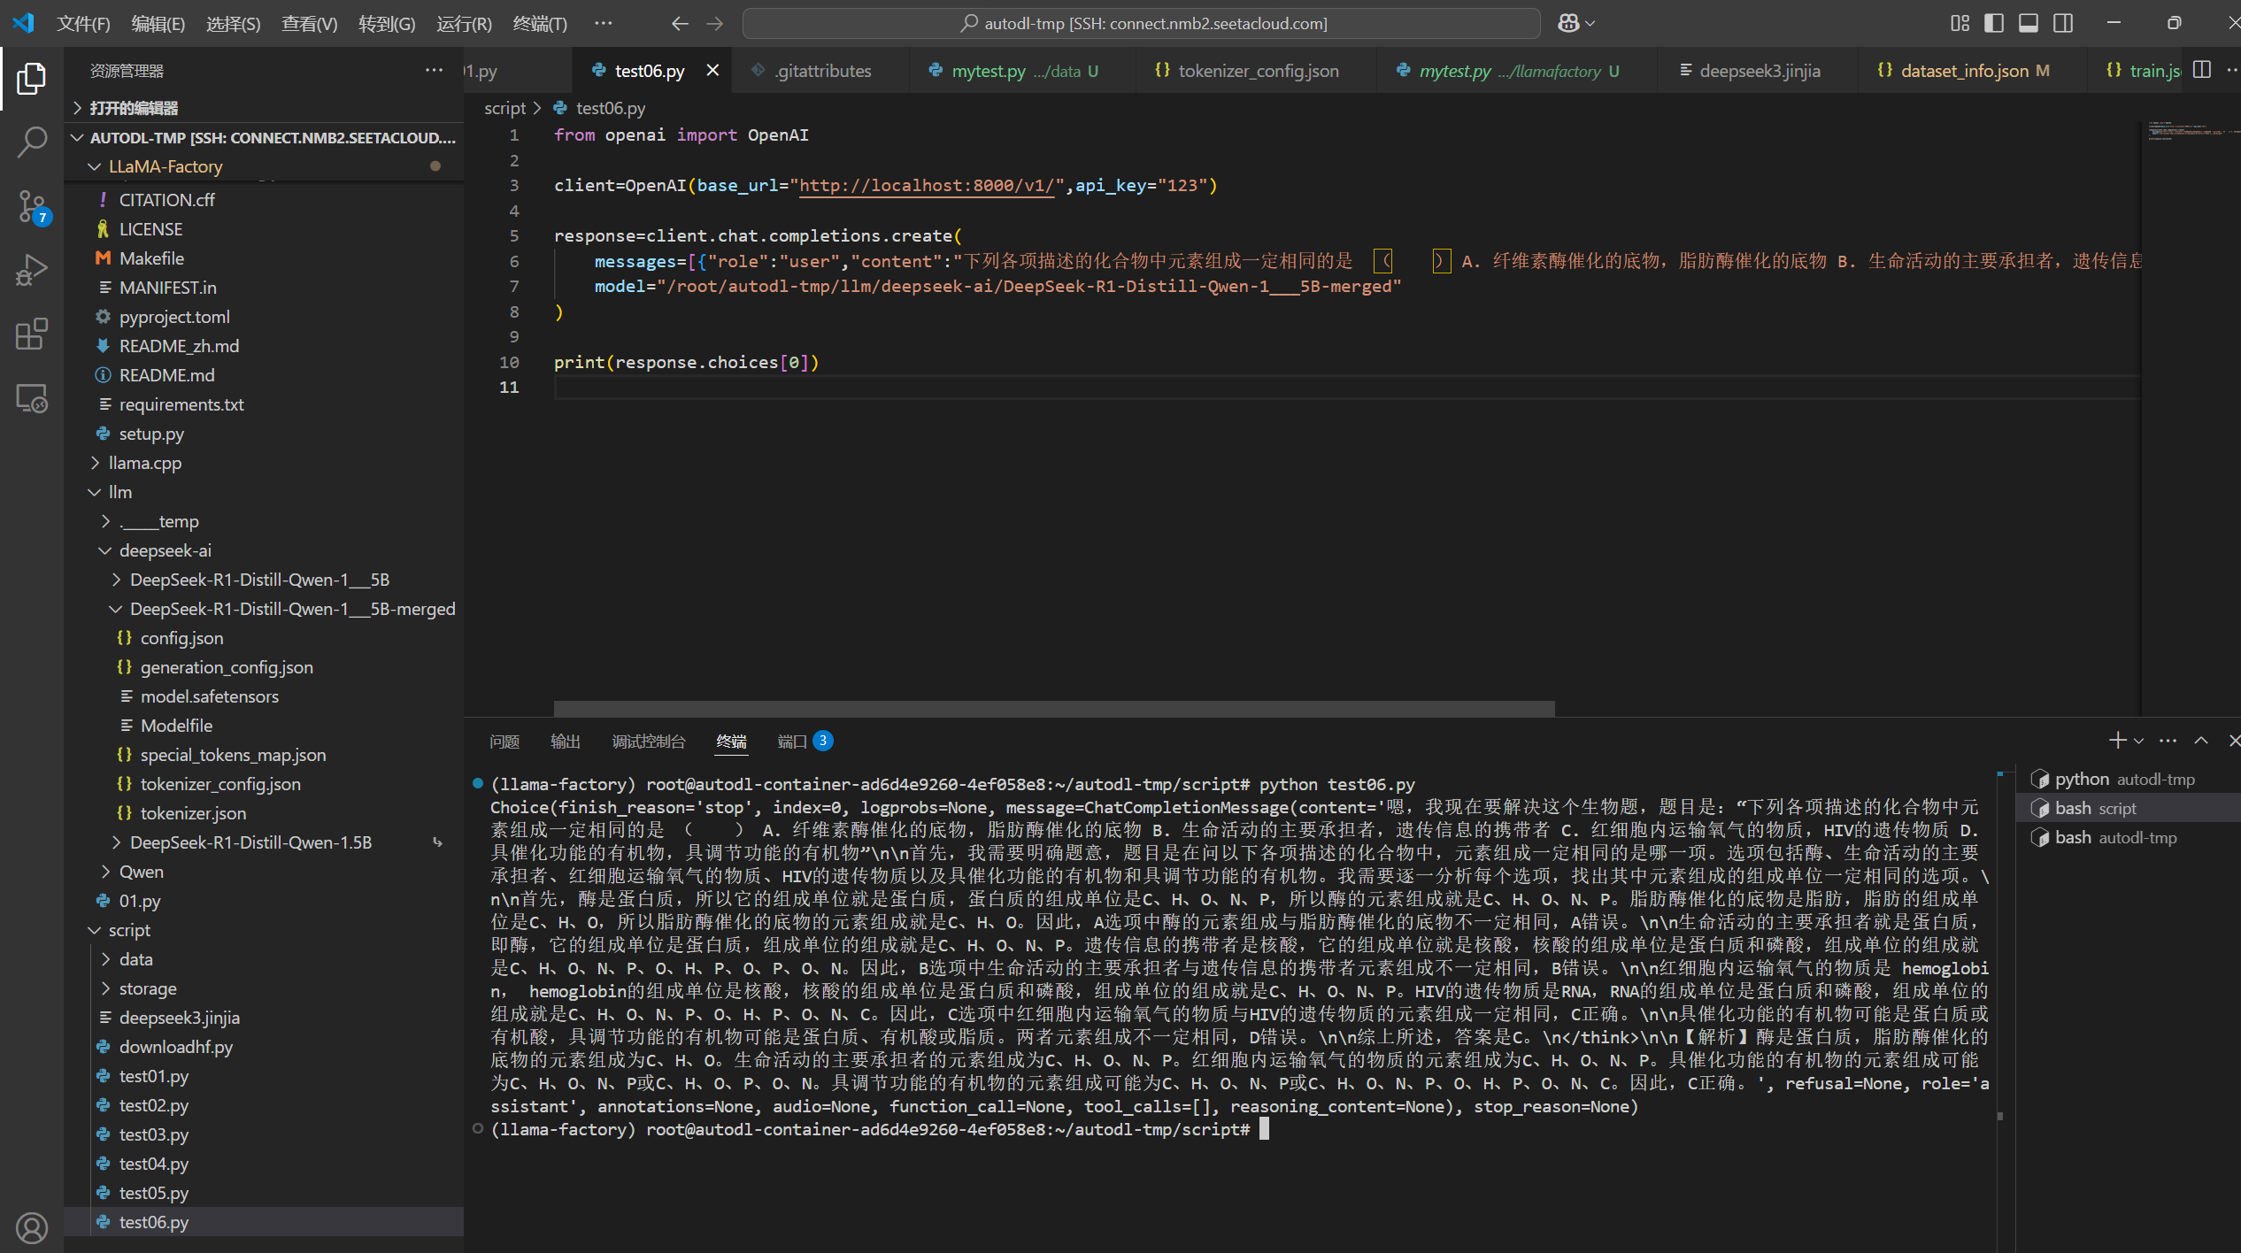Open Source Control view with 7 changes
The height and width of the screenshot is (1253, 2241).
coord(32,207)
